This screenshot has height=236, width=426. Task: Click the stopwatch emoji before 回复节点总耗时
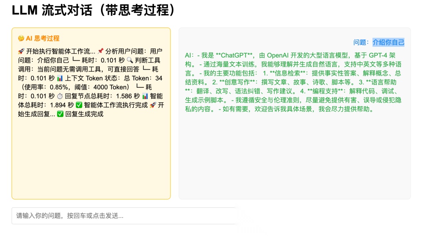click(x=60, y=96)
